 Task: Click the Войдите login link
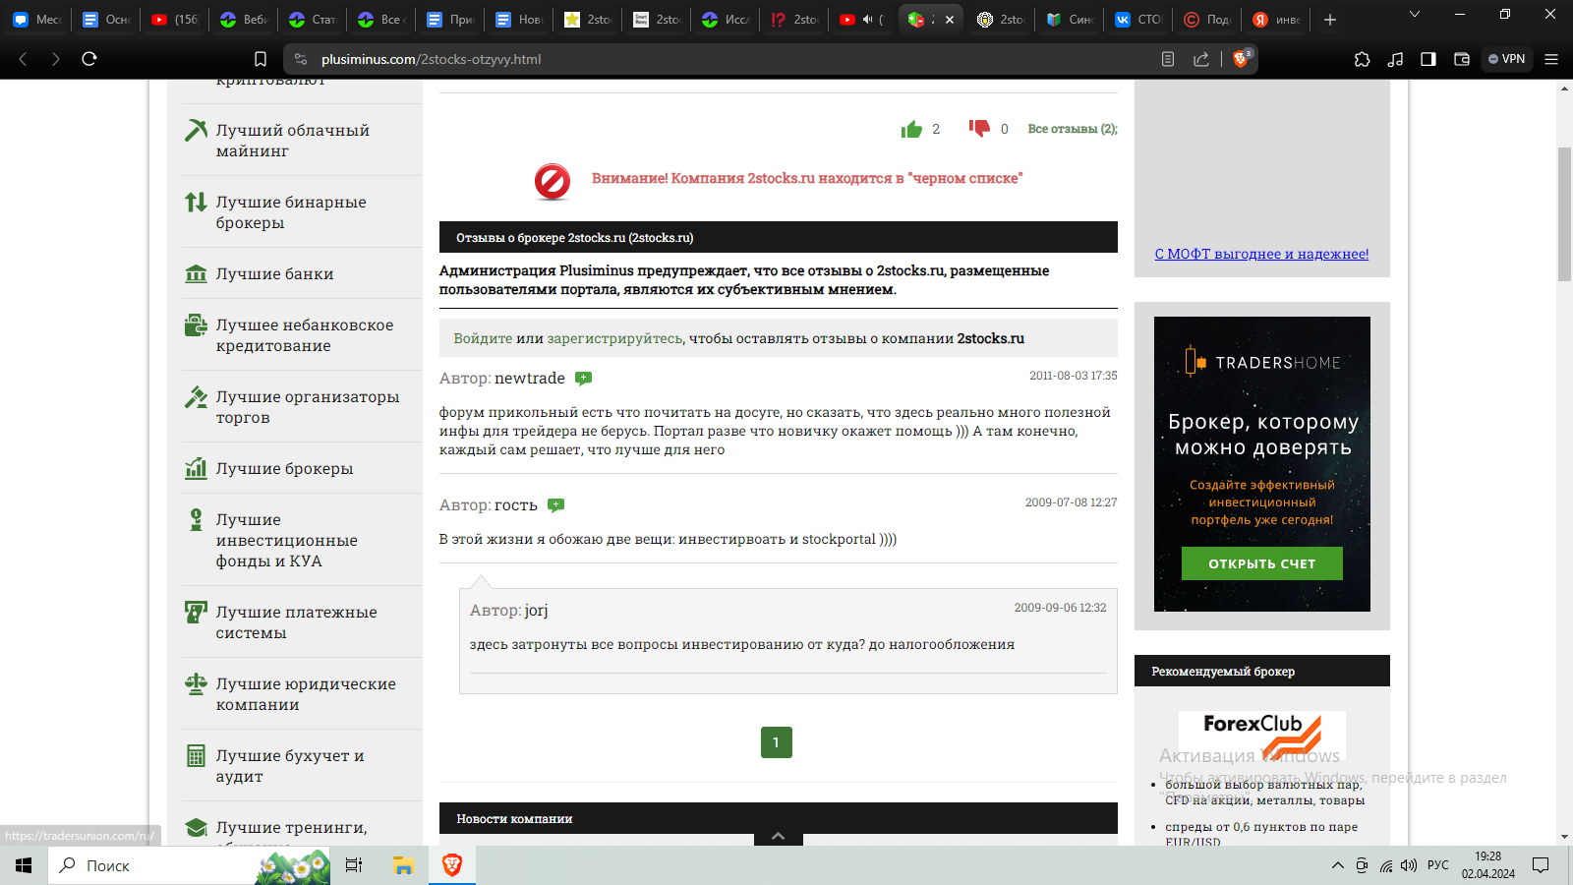pos(483,338)
